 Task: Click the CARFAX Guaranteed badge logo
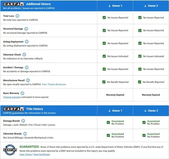[10, 150]
